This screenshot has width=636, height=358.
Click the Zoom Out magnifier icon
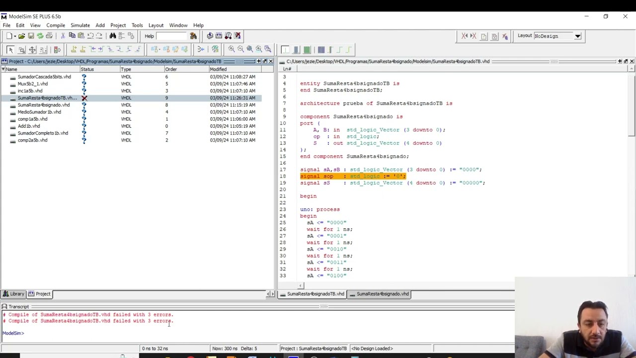(240, 49)
